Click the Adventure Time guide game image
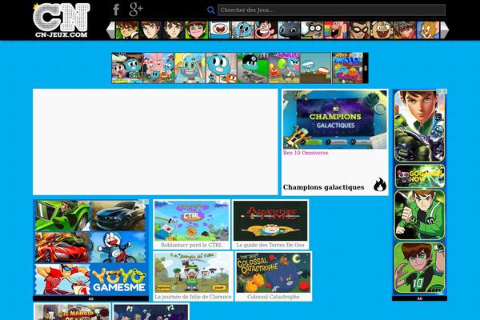Image resolution: width=480 pixels, height=320 pixels. 270,221
